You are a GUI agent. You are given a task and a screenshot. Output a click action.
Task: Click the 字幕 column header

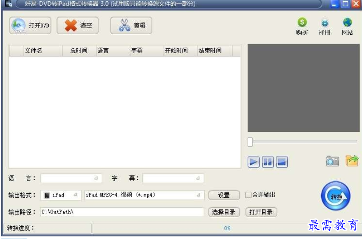[x=147, y=51]
